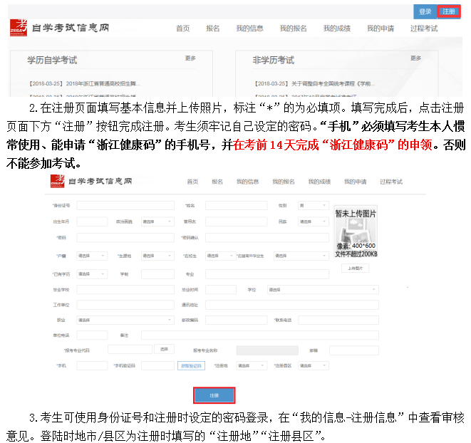Click the 密码确认 input field
471x443 pixels.
coord(267,238)
